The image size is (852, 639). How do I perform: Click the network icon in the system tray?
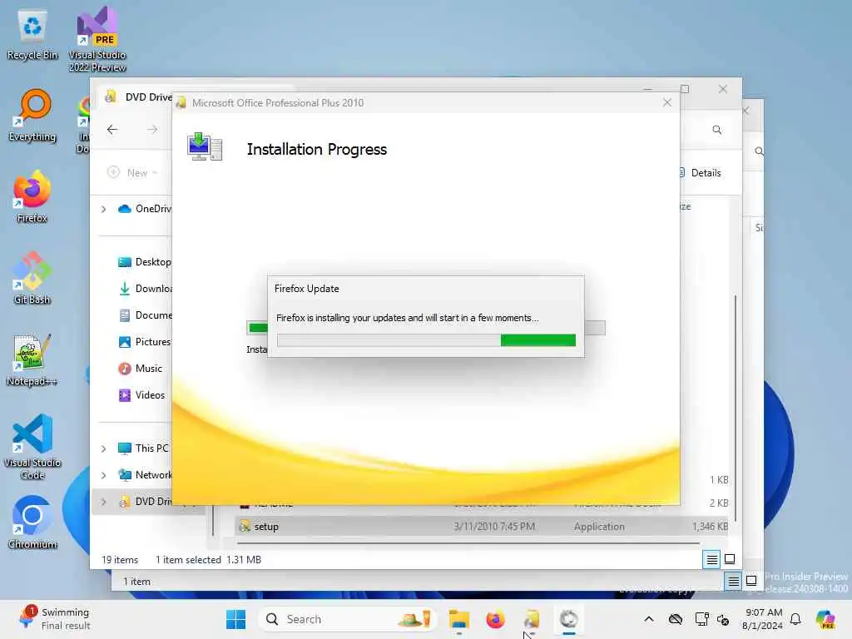point(701,619)
